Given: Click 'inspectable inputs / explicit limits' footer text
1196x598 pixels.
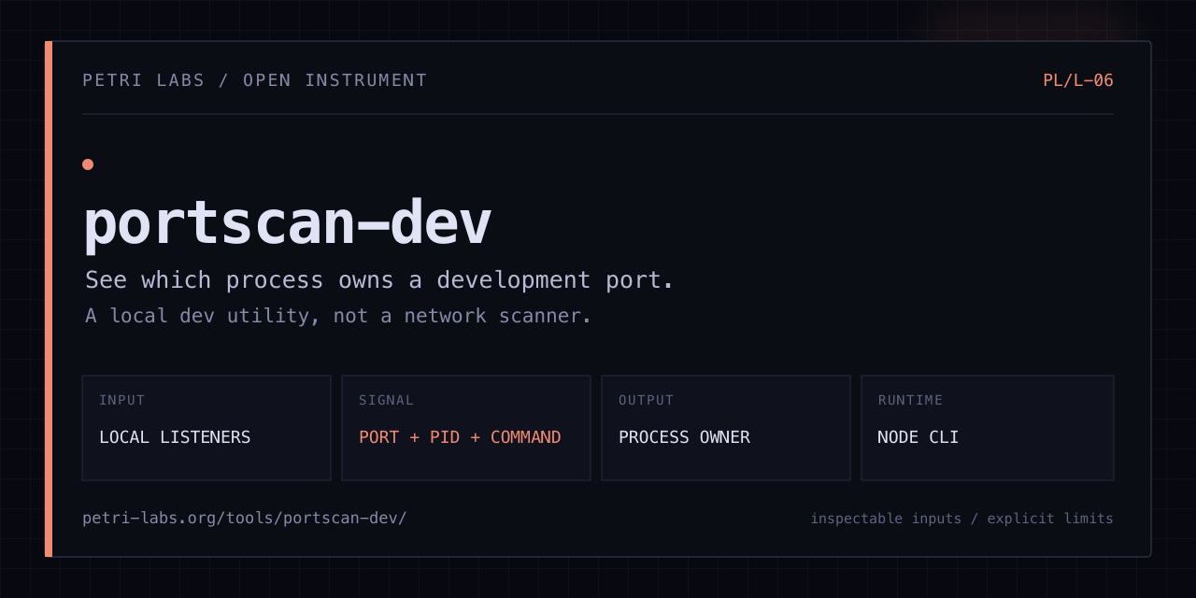Looking at the screenshot, I should pyautogui.click(x=961, y=519).
